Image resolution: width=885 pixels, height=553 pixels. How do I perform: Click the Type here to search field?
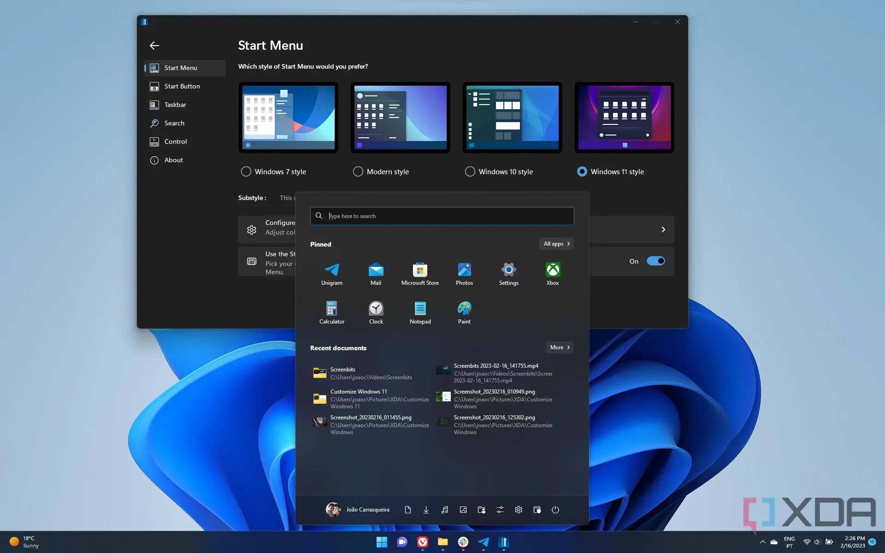pos(442,216)
